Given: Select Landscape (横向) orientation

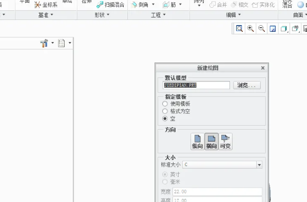Looking at the screenshot, I should coord(212,142).
